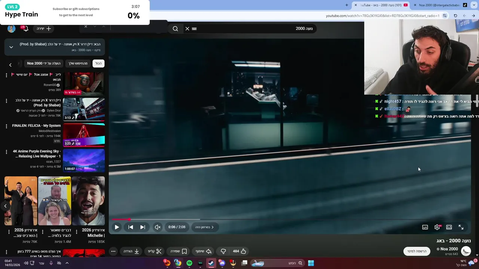This screenshot has height=269, width=479.
Task: Select the 'הכול' filter chip
Action: click(x=98, y=64)
